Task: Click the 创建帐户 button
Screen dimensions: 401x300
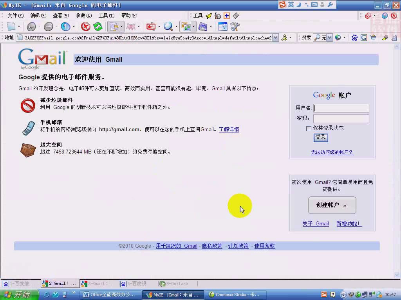Action: 332,205
